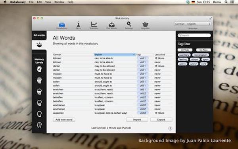Select the salad bowl sidebar icon
This screenshot has width=238, height=149.
(39, 45)
